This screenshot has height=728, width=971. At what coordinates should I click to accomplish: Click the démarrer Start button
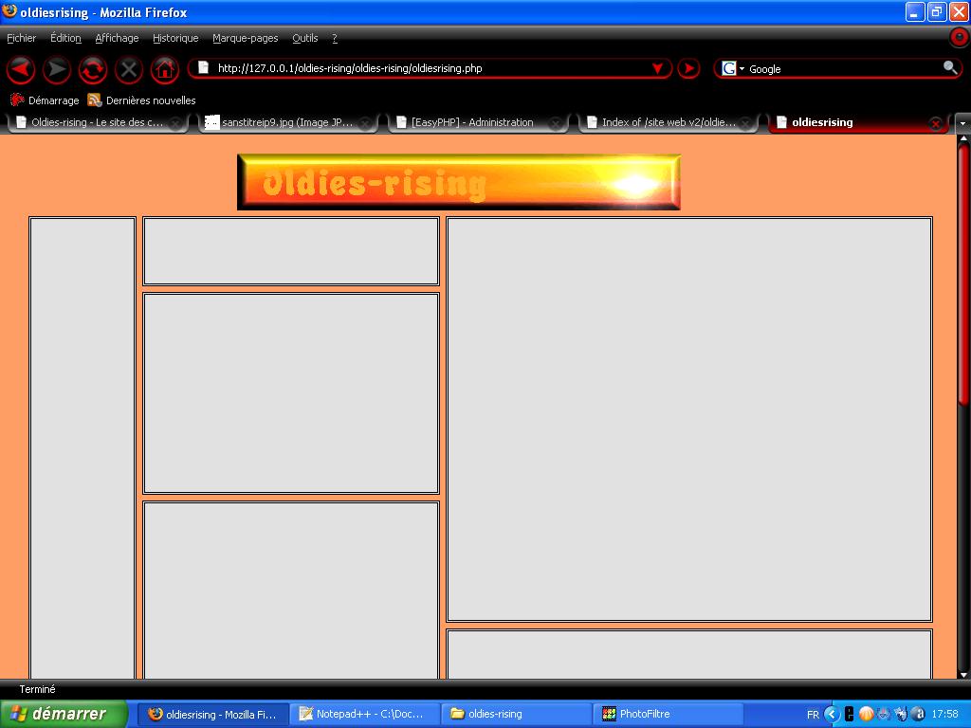point(64,714)
